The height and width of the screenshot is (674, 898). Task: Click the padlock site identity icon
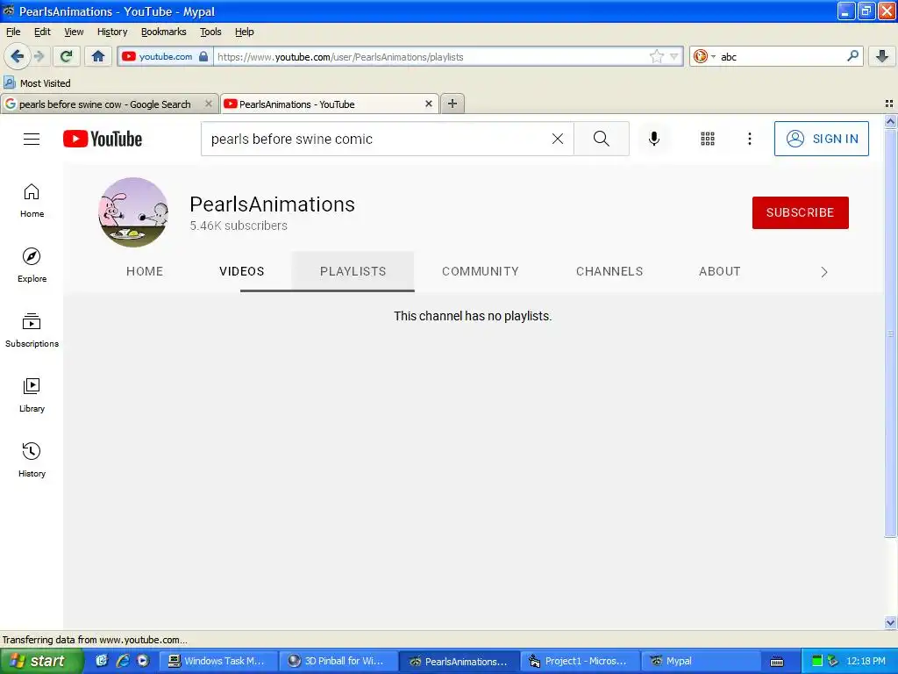[x=203, y=56]
